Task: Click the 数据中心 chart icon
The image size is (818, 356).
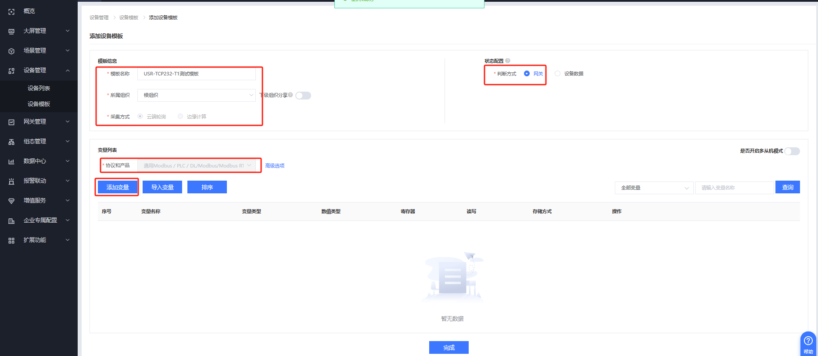Action: click(x=11, y=161)
